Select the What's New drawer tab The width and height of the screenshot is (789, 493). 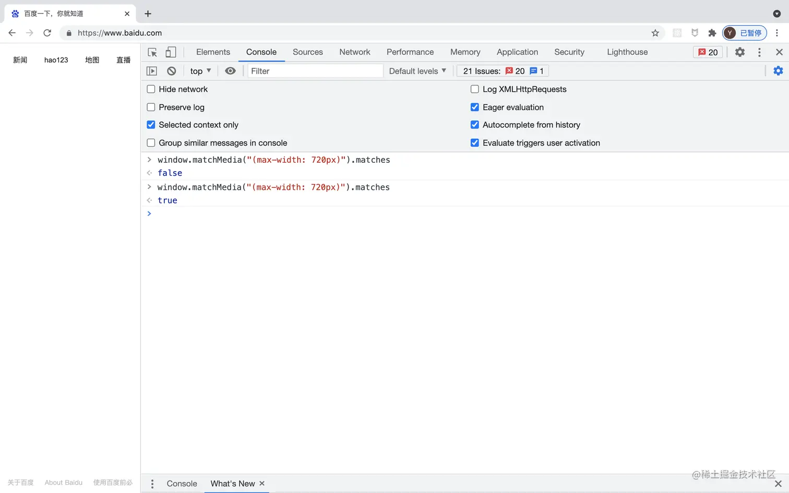233,484
